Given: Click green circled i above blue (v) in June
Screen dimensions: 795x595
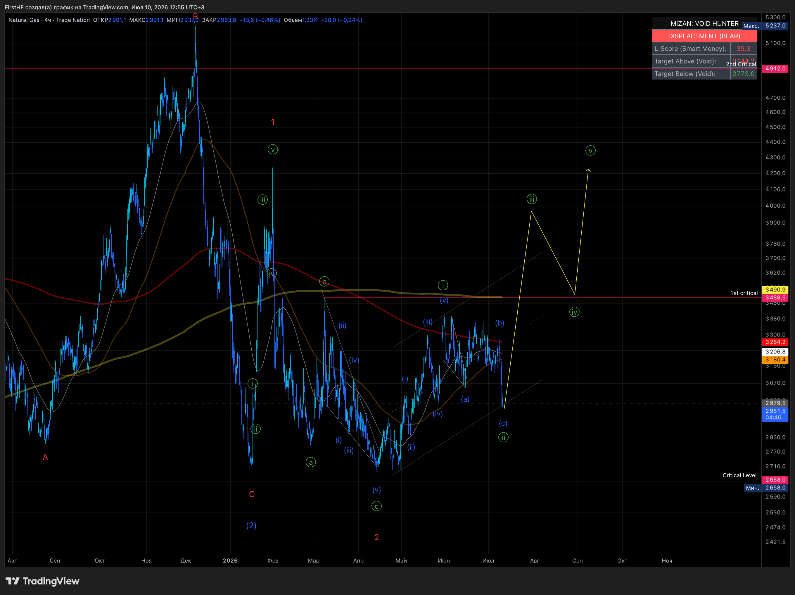Looking at the screenshot, I should 443,285.
